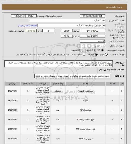
Task: Tick the اسناد خزانه اسلامی payment checkbox
Action: (84, 54)
